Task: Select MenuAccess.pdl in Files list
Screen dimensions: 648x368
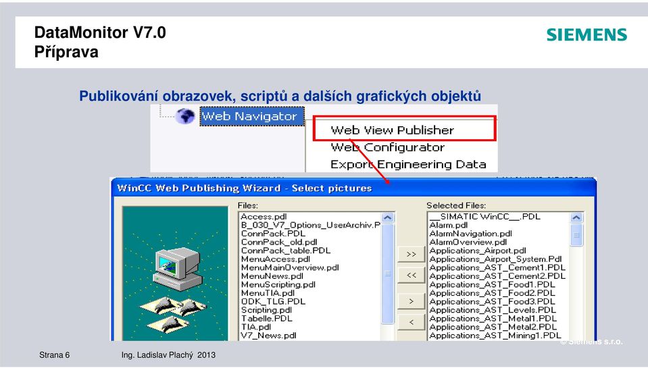Action: click(276, 259)
